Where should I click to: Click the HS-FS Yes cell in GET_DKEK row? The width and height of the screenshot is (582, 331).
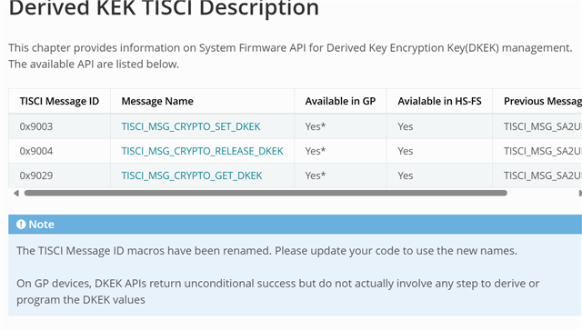click(439, 176)
